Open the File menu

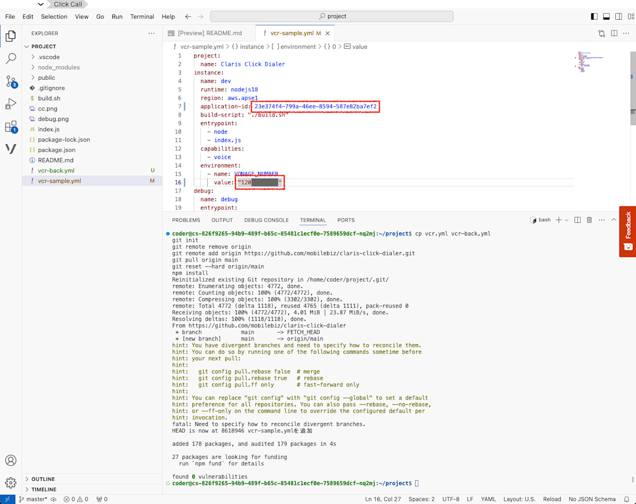tap(10, 16)
